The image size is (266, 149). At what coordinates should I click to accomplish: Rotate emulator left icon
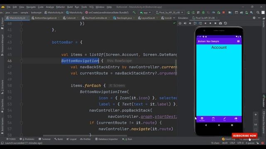coord(195,23)
